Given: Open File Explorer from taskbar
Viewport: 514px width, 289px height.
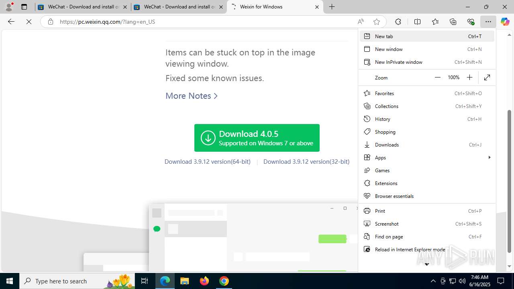Looking at the screenshot, I should [184, 281].
